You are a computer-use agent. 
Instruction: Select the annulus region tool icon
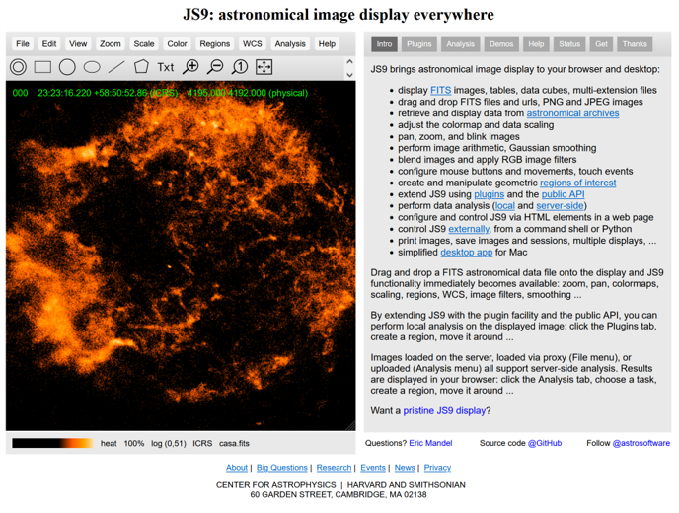click(x=18, y=67)
